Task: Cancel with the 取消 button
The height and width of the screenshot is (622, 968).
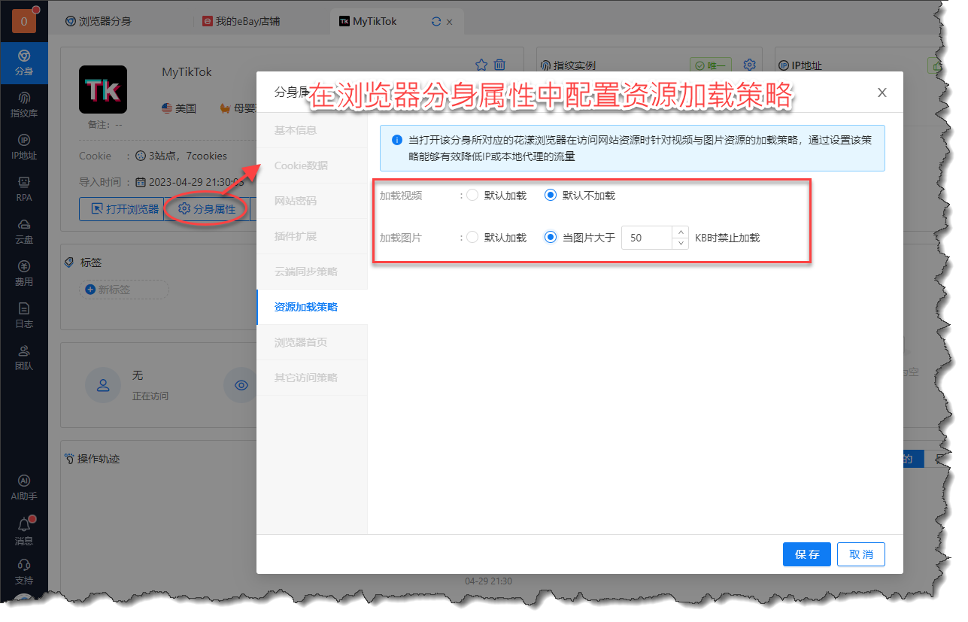Action: click(861, 554)
